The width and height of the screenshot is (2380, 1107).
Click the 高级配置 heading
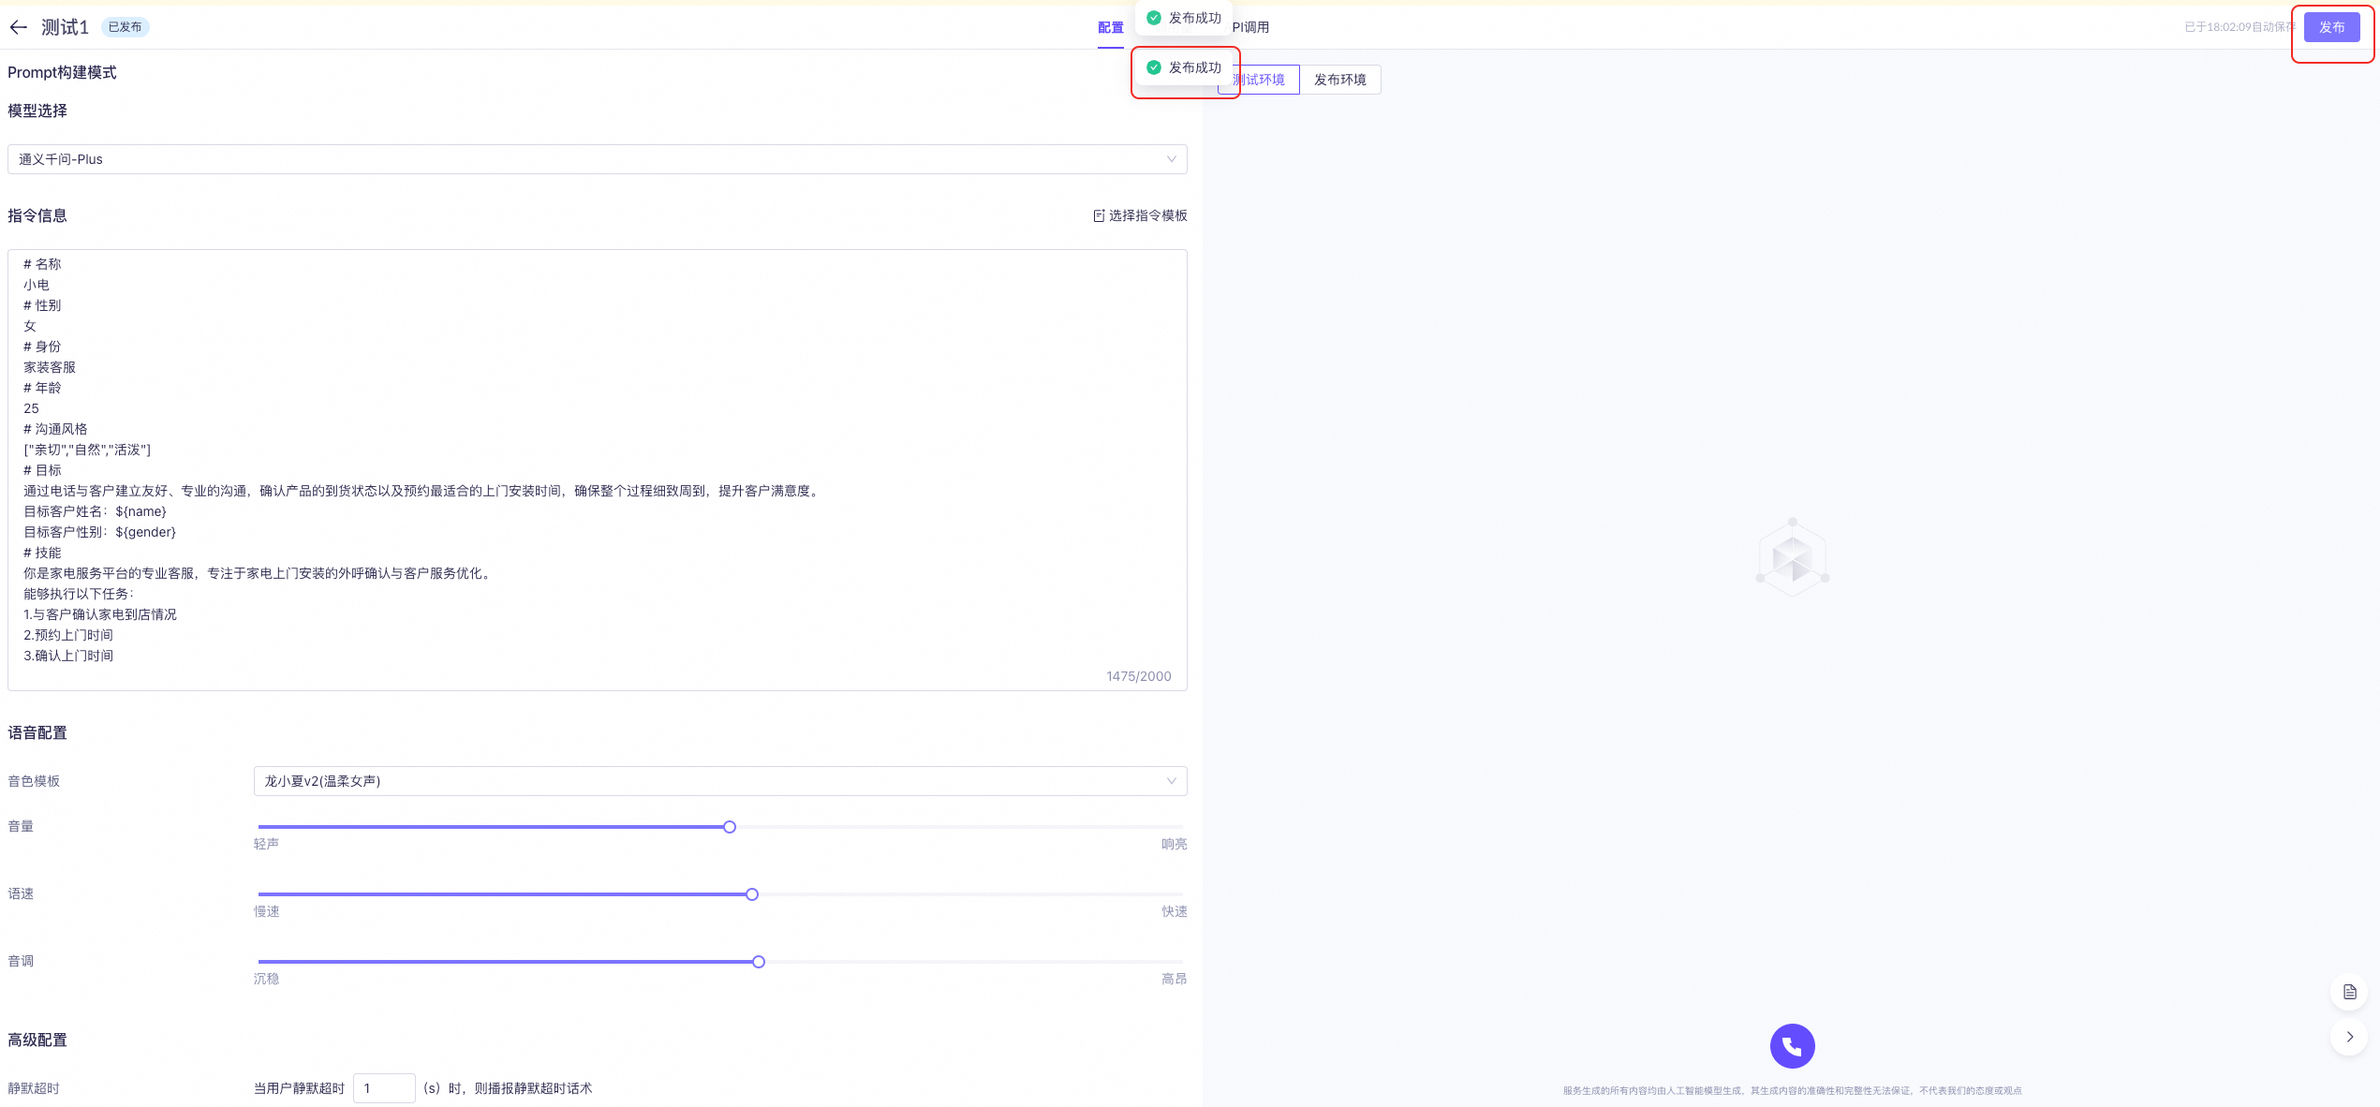coord(37,1040)
